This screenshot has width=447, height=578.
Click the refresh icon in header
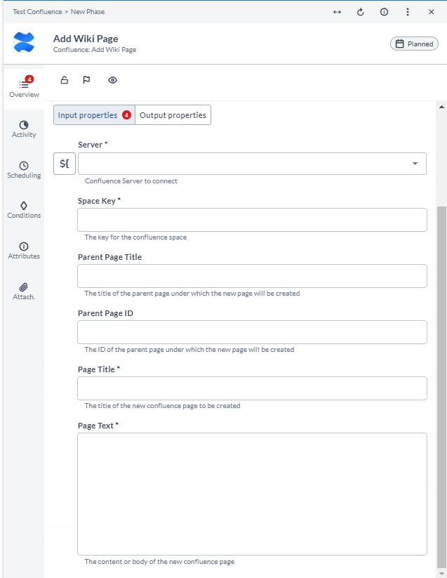click(x=361, y=12)
